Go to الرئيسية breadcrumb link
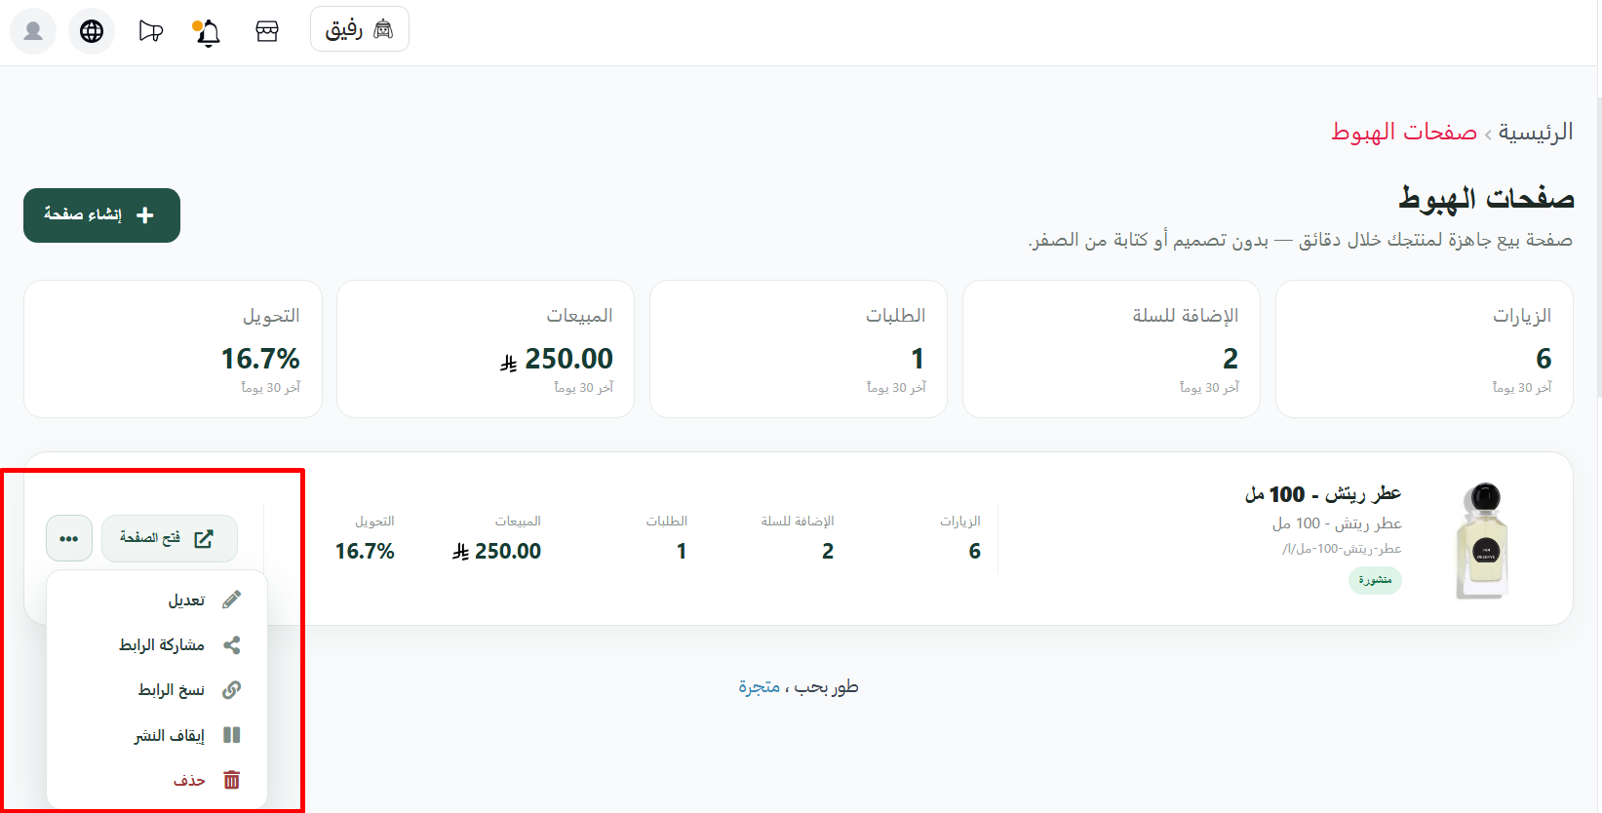This screenshot has height=813, width=1602. click(1536, 132)
